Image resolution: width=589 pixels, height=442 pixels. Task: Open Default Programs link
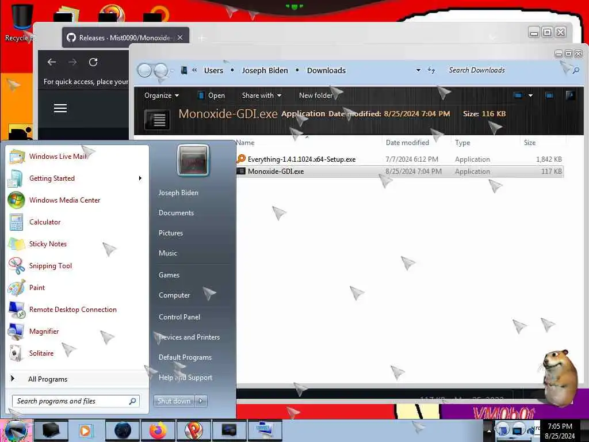click(185, 357)
